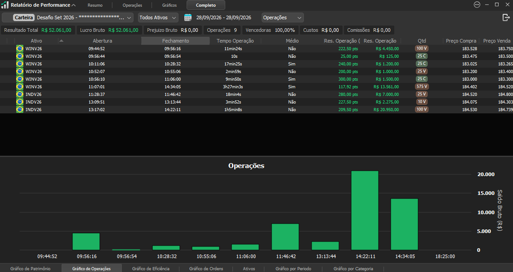Click the Brazil flag on the 13:17:02 row
Image resolution: width=513 pixels, height=272 pixels.
pyautogui.click(x=20, y=110)
